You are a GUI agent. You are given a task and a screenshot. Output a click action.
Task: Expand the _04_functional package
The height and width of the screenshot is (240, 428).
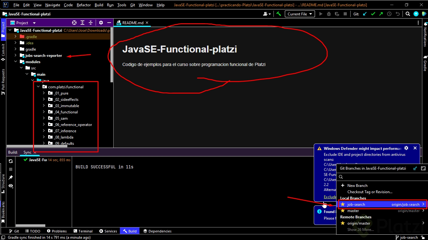[x=44, y=112]
